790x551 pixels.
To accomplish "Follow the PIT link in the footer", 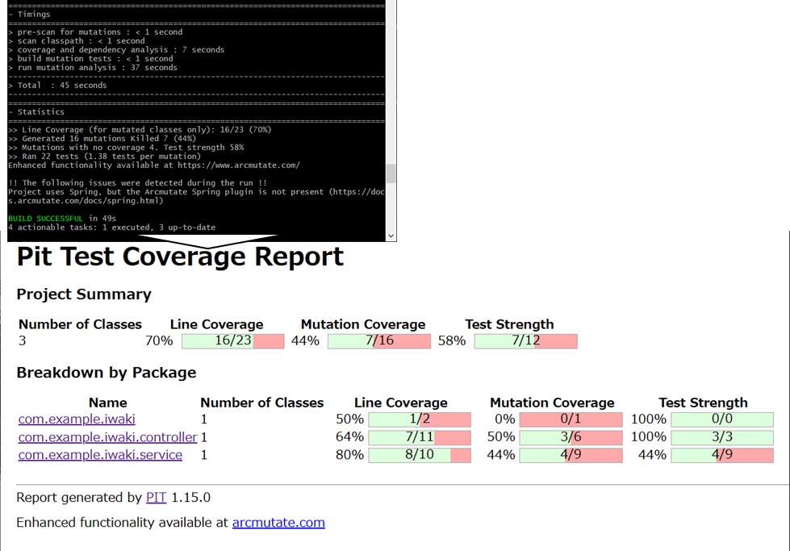I will tap(156, 498).
